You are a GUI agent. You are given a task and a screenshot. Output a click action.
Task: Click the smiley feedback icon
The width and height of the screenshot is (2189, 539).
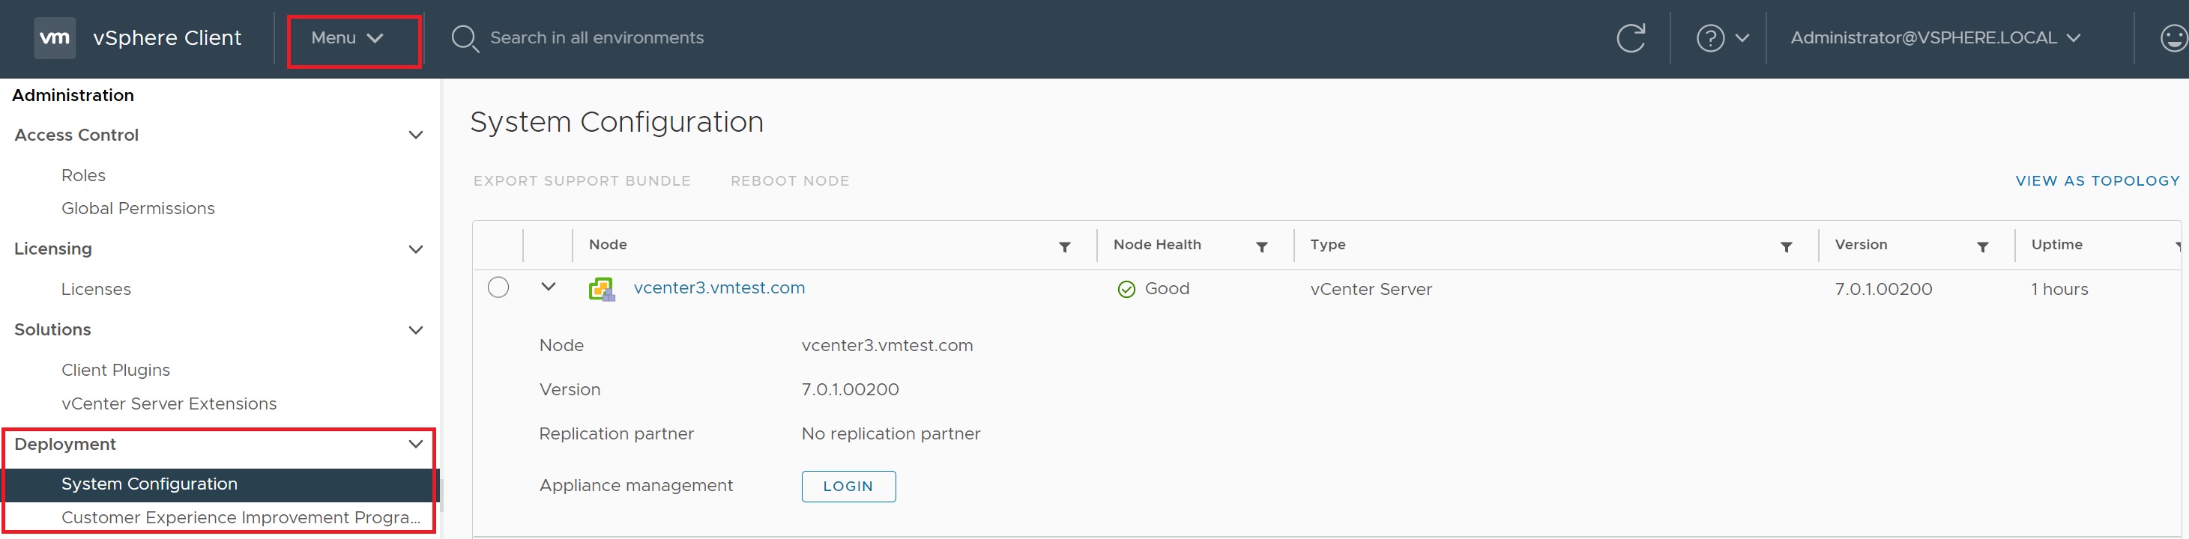[x=2173, y=38]
